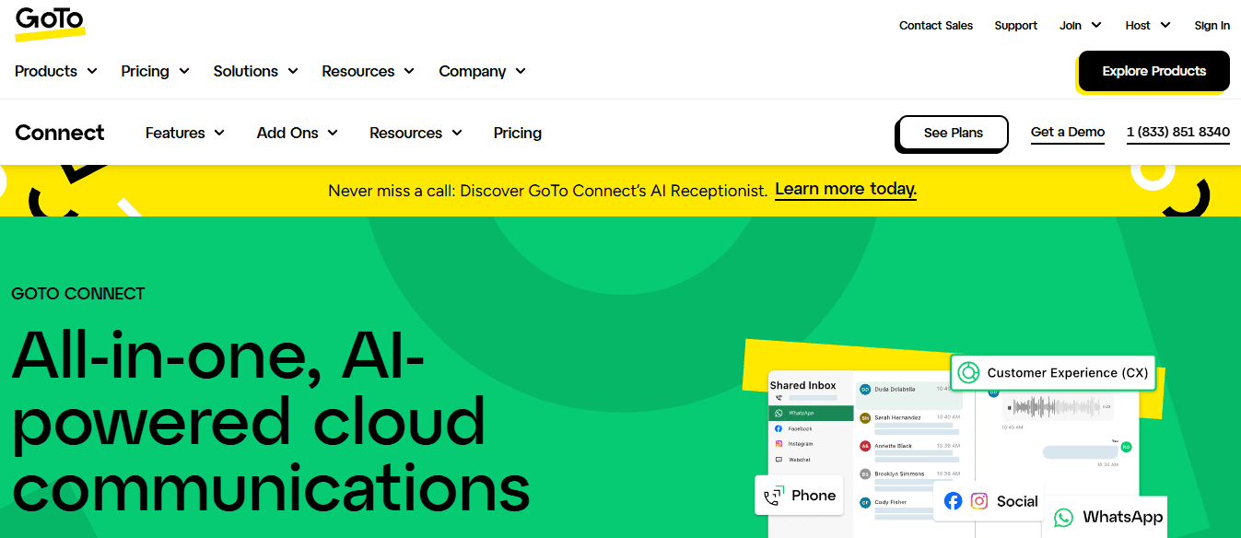Screen dimensions: 1241x538
Task: Expand the Features chevron in Connect bar
Action: point(219,133)
